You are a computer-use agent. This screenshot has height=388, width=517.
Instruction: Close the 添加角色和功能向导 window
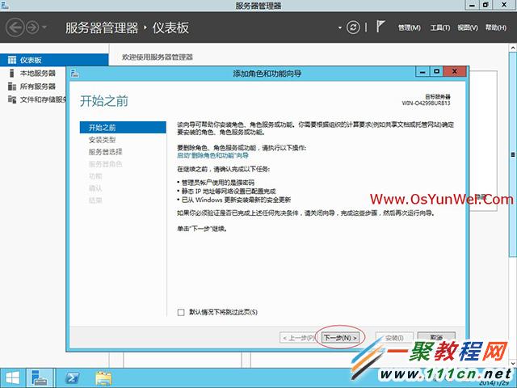[x=455, y=71]
